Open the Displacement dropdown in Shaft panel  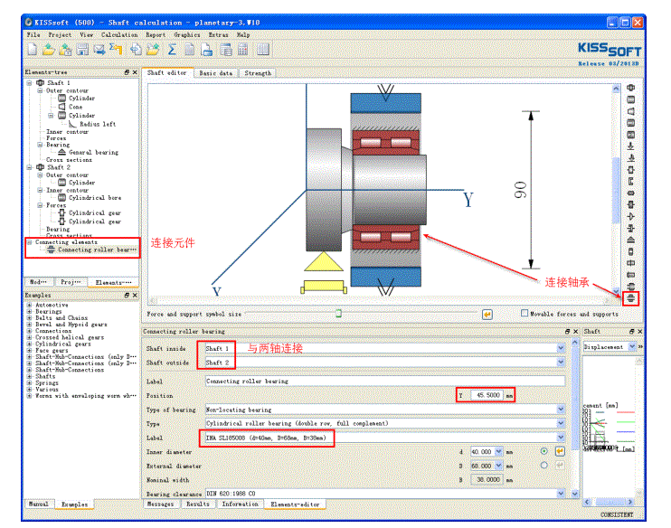tap(631, 346)
